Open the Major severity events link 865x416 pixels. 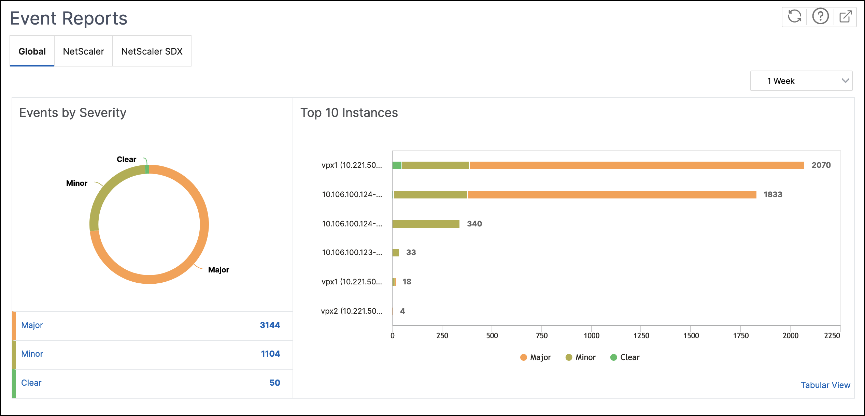point(32,325)
